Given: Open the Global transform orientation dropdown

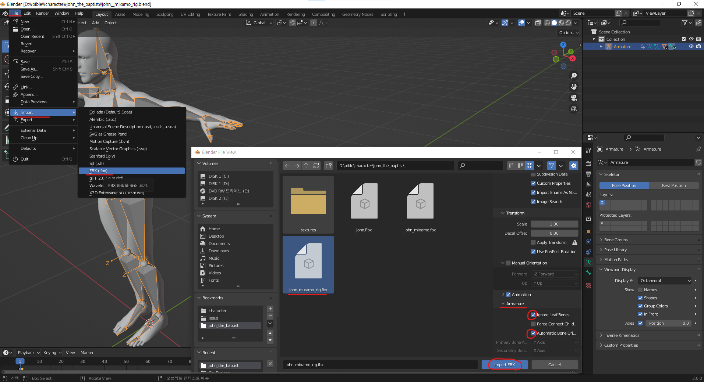Looking at the screenshot, I should tap(259, 23).
